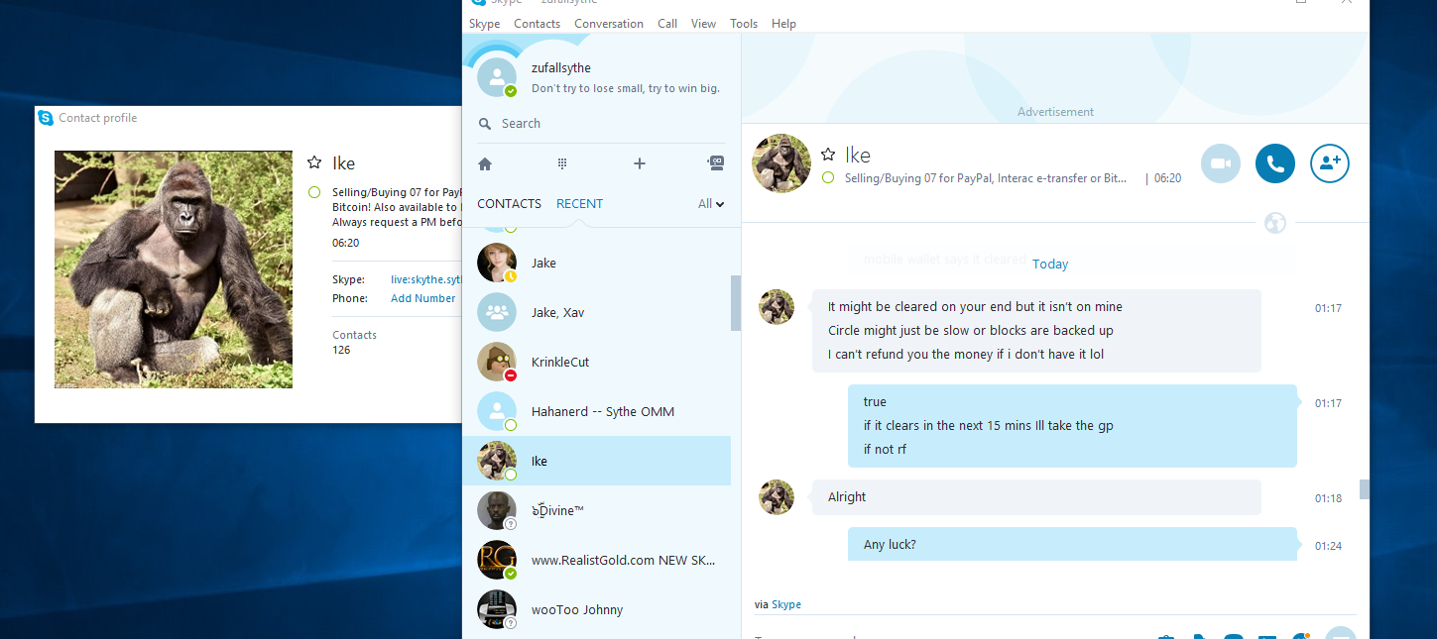This screenshot has width=1437, height=639.
Task: Open the dial pad icon
Action: tap(561, 163)
